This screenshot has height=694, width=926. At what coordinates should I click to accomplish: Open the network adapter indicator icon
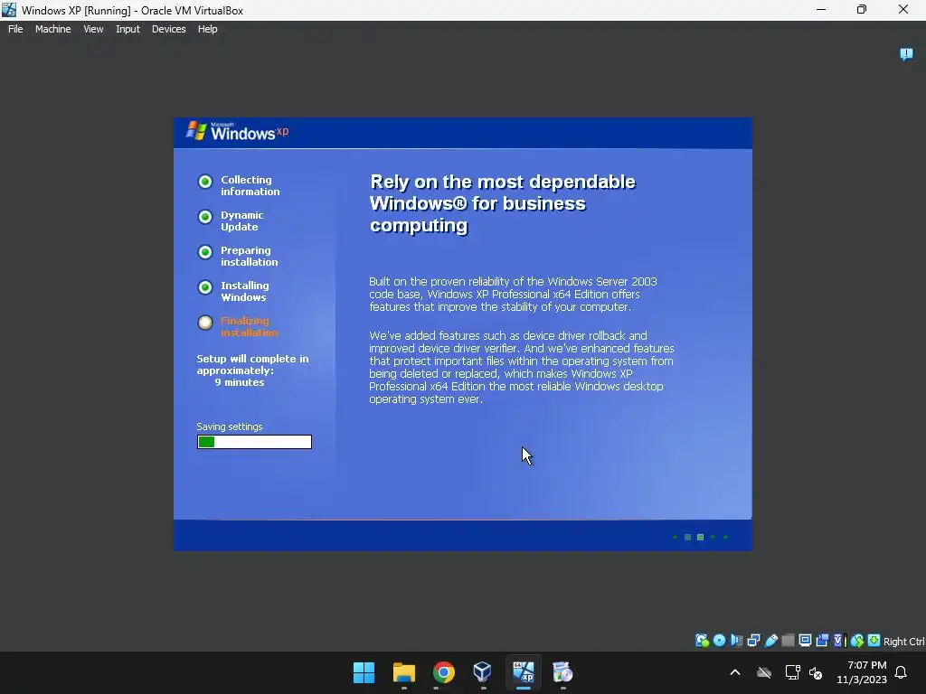(x=753, y=641)
